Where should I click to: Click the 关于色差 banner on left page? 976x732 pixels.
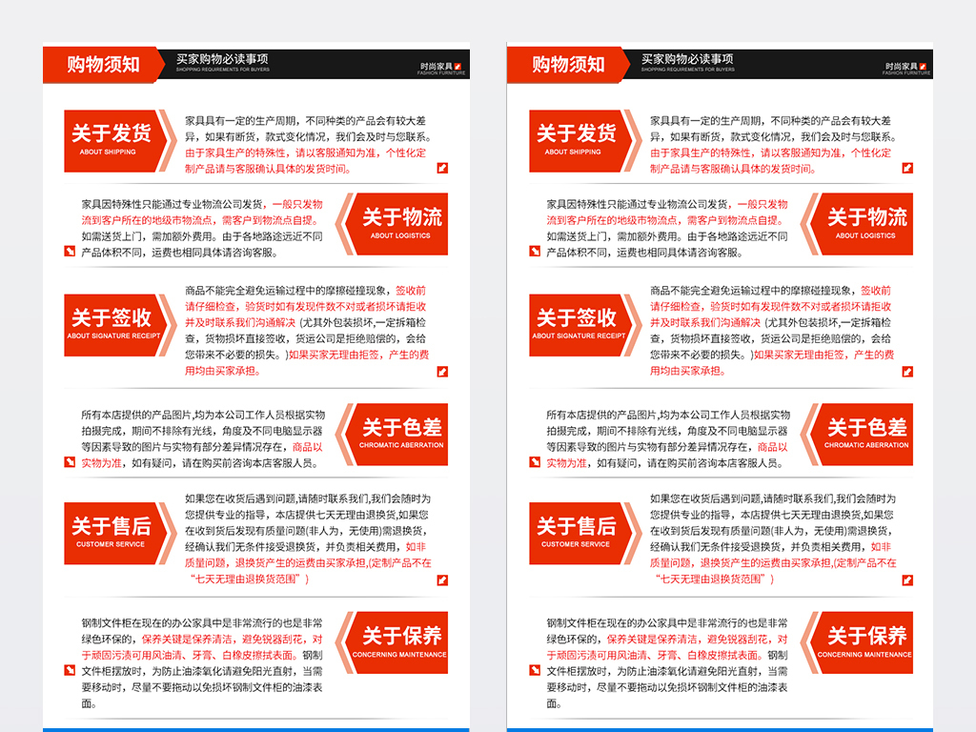tap(400, 434)
